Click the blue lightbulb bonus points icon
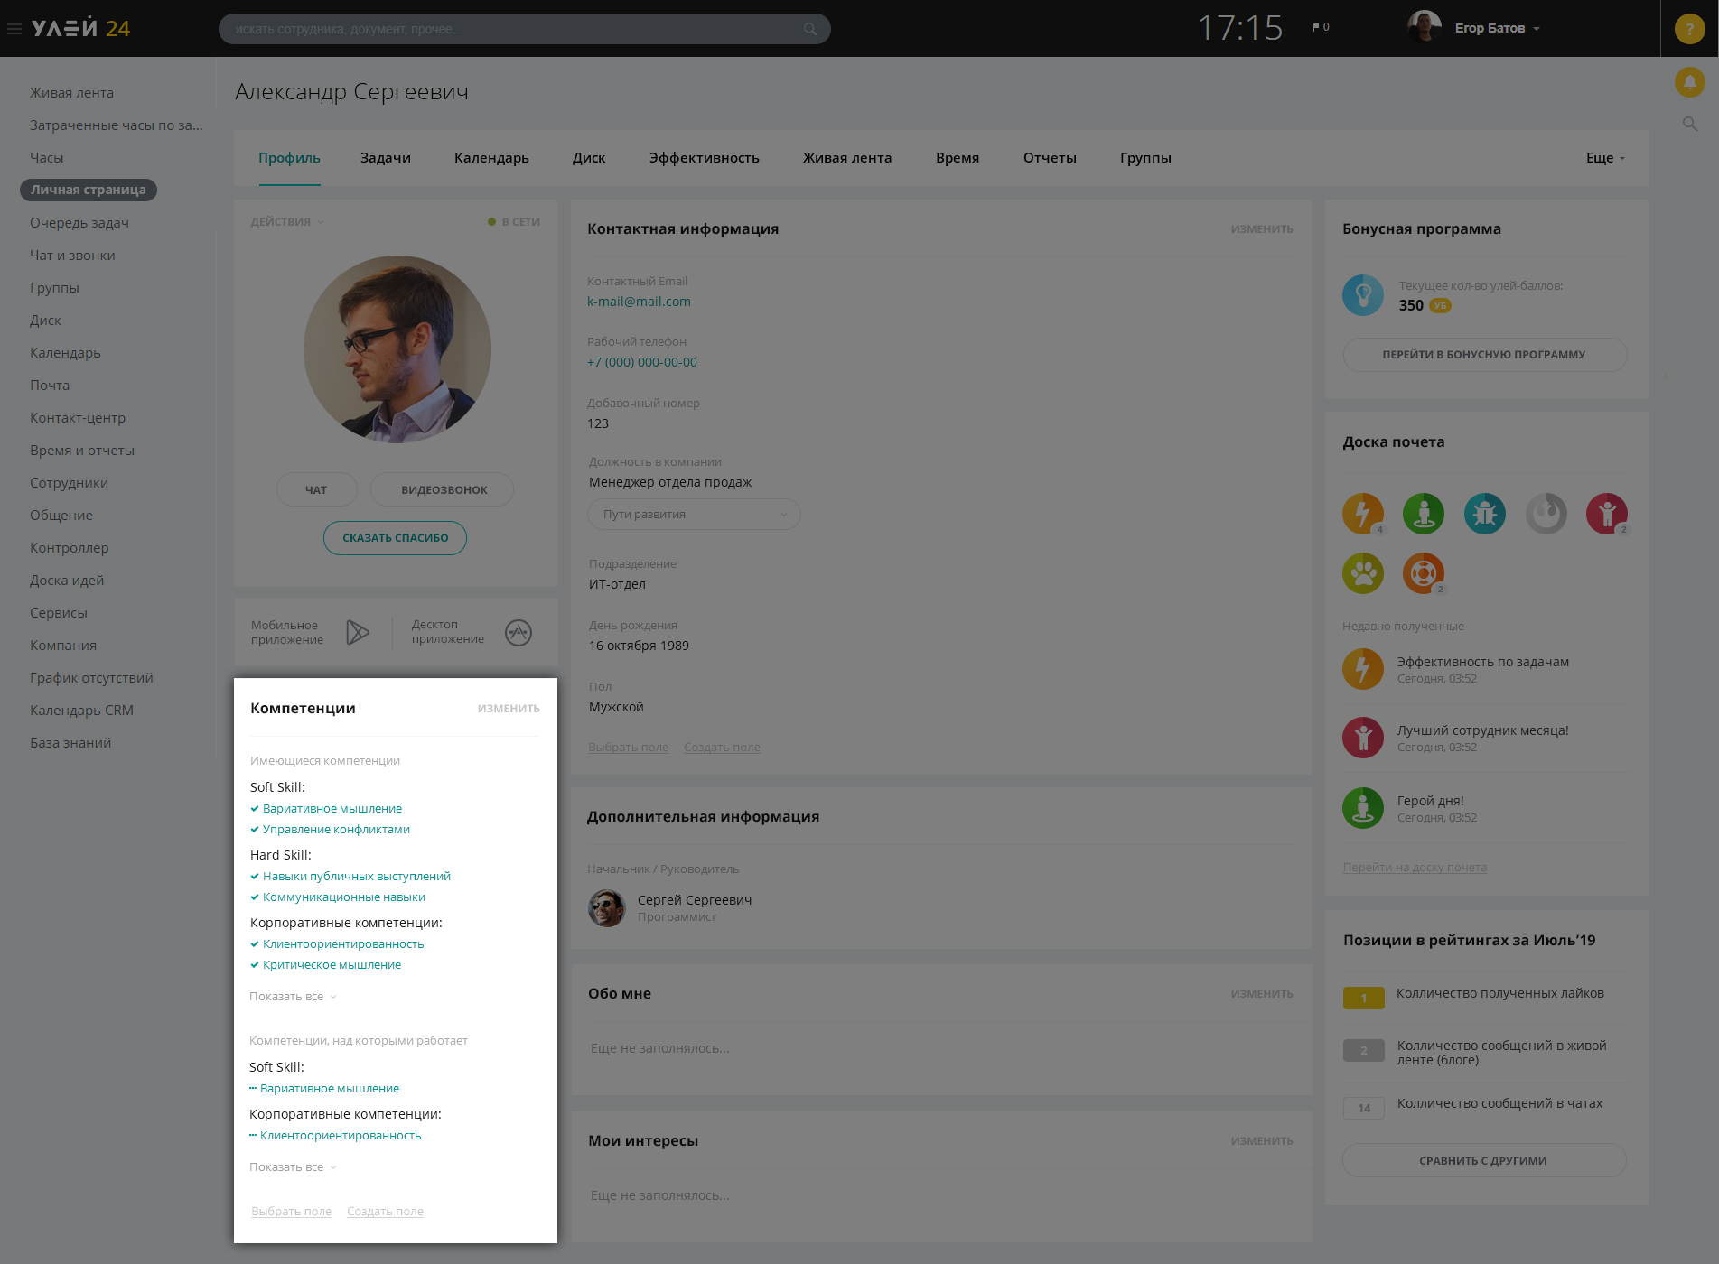This screenshot has height=1264, width=1719. tap(1363, 295)
